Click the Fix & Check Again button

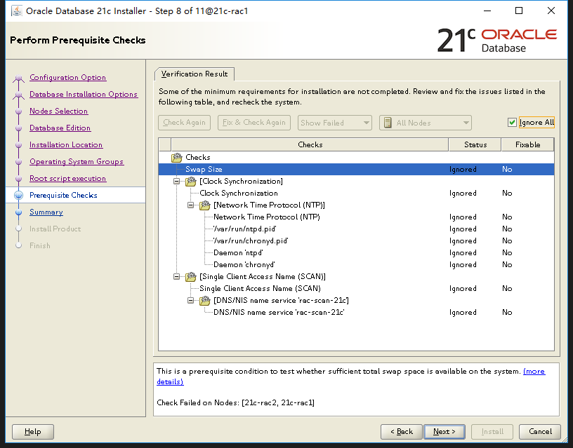(254, 123)
